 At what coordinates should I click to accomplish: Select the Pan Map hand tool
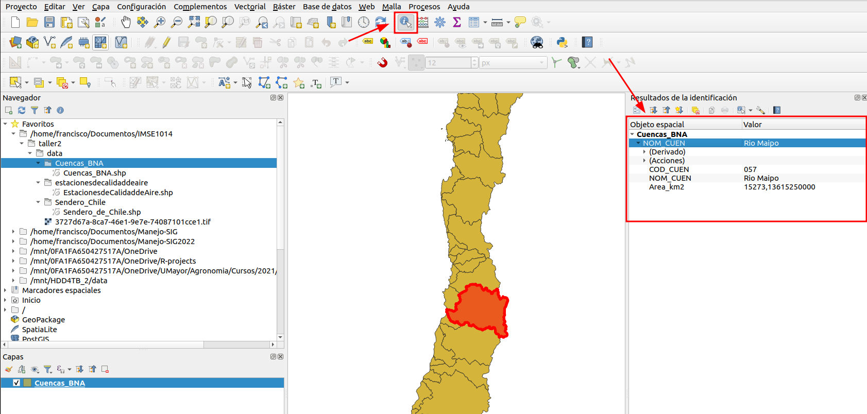coord(126,22)
